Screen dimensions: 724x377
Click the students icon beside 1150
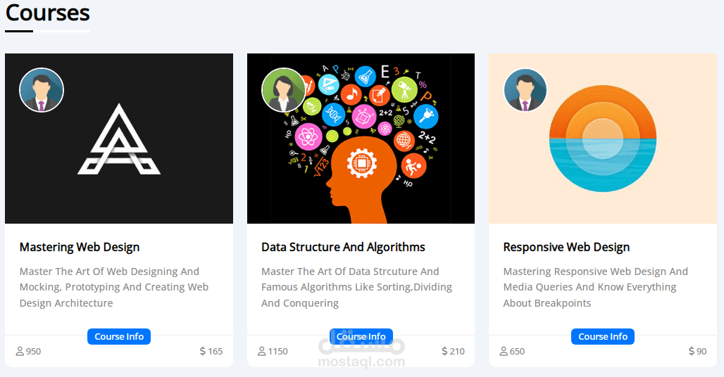pos(262,351)
